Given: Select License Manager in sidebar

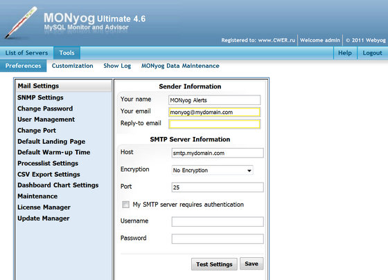Looking at the screenshot, I should click(44, 207).
